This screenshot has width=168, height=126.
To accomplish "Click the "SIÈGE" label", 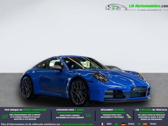I will pos(109,124).
